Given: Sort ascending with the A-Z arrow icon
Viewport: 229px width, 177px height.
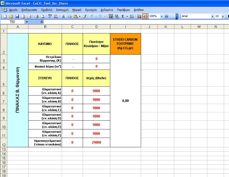Looking at the screenshot, I should pos(131,16).
